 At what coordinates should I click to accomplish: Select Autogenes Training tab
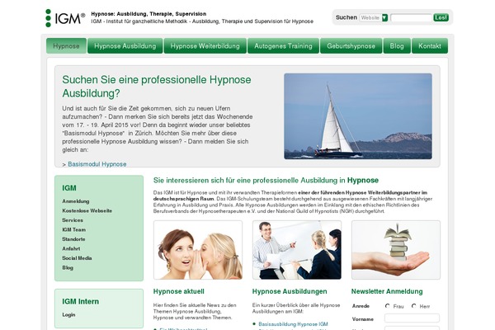tap(283, 46)
